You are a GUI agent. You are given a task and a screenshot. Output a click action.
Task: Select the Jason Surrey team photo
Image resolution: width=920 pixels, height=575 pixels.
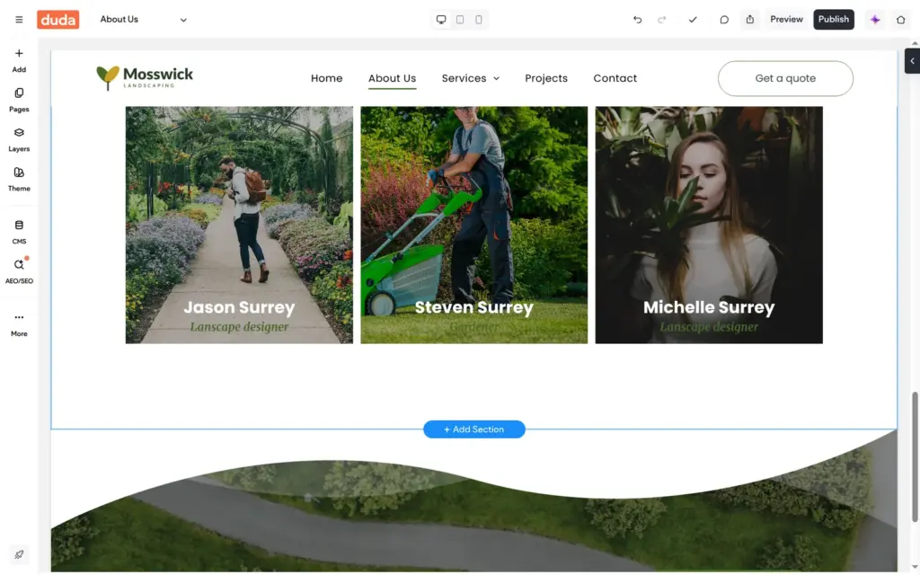pos(239,225)
